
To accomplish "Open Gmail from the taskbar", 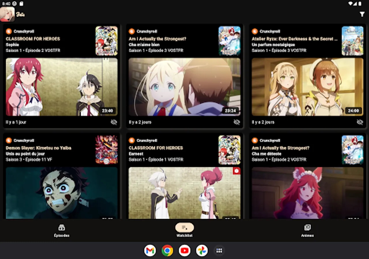I will coord(150,251).
